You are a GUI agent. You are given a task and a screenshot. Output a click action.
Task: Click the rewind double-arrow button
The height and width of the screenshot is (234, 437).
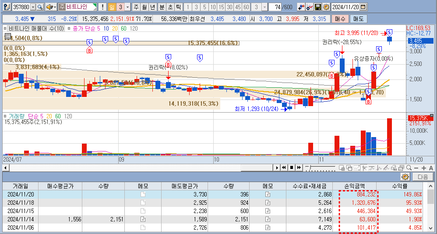click(284, 168)
